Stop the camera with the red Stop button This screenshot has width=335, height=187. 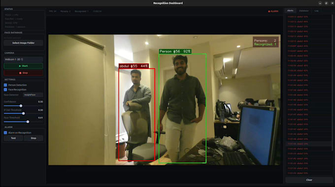coord(23,73)
